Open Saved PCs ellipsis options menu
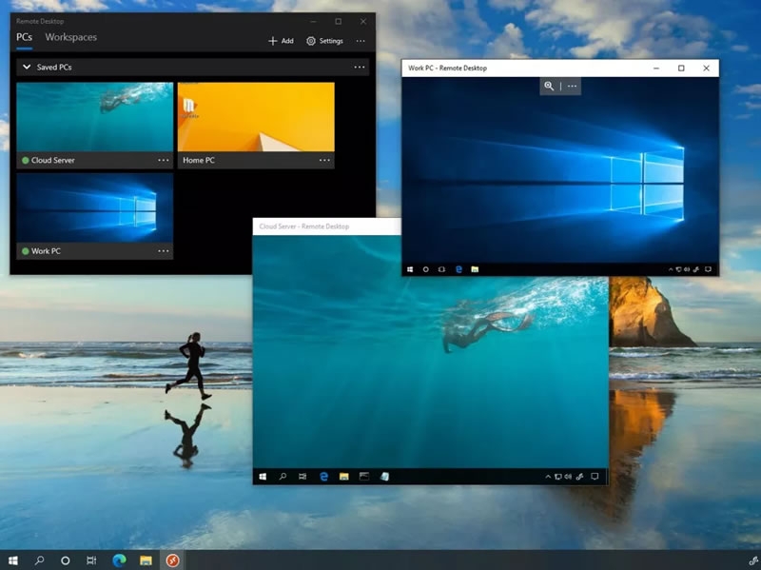761x570 pixels. coord(359,67)
